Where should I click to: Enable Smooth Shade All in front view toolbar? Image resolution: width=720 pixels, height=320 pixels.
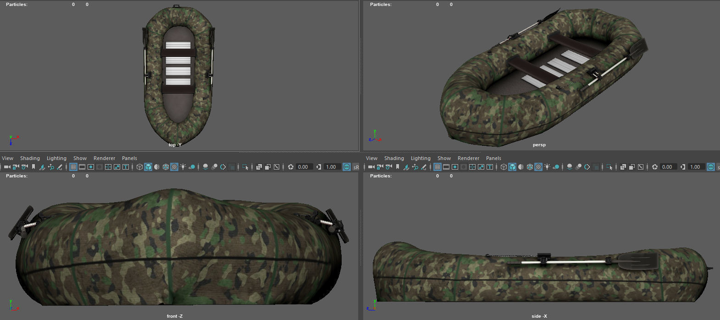click(148, 167)
